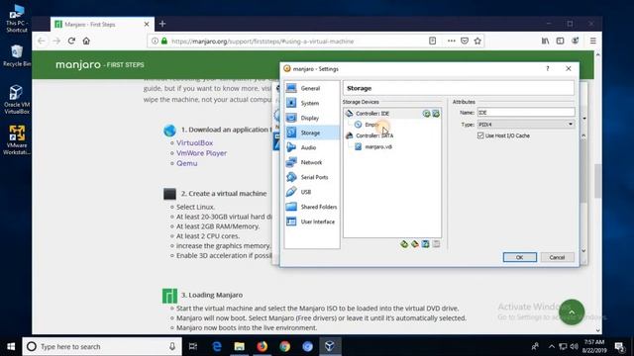Select the manjaro.vdi disk entry
This screenshot has height=356, width=634.
[378, 147]
